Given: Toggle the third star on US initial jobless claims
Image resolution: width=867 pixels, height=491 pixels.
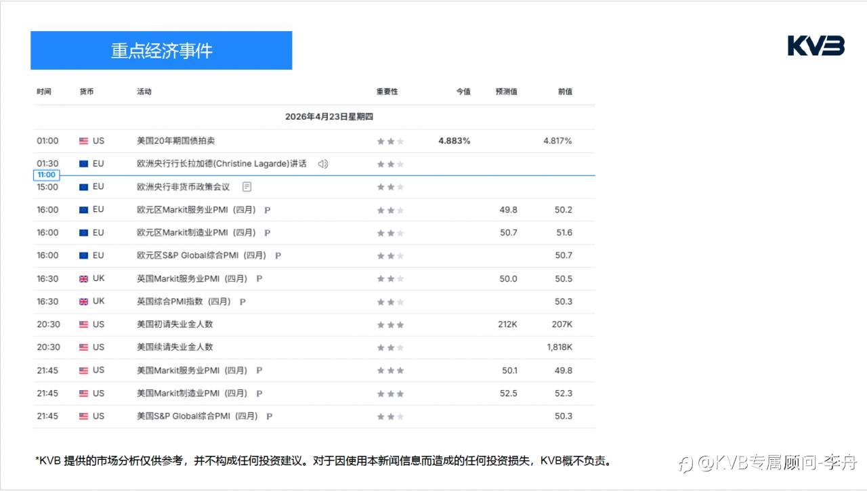Looking at the screenshot, I should [401, 324].
